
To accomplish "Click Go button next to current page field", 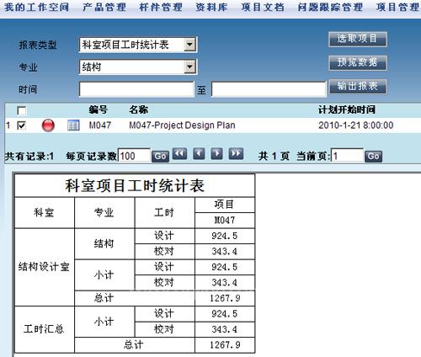I will 373,157.
